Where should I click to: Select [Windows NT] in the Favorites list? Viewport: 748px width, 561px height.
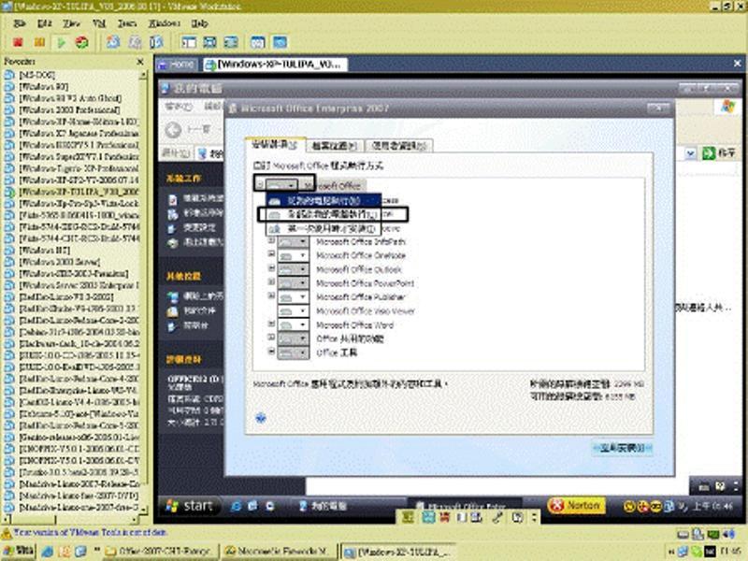tap(44, 251)
